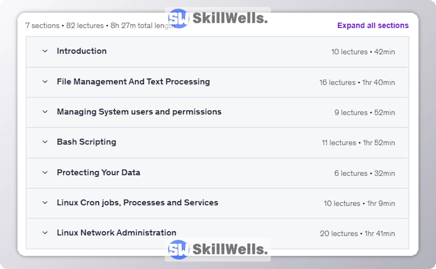Expand Managing System users and permissions chevron
Screen dimensions: 436x269
pos(45,111)
